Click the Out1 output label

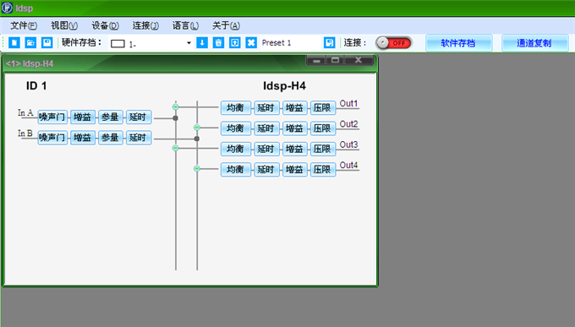pos(348,104)
